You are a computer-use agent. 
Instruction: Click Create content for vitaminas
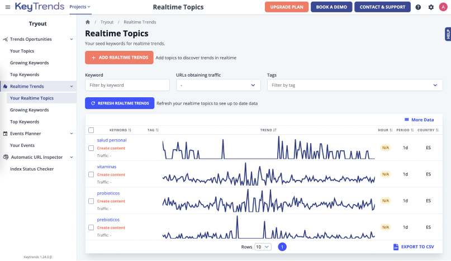coord(111,175)
